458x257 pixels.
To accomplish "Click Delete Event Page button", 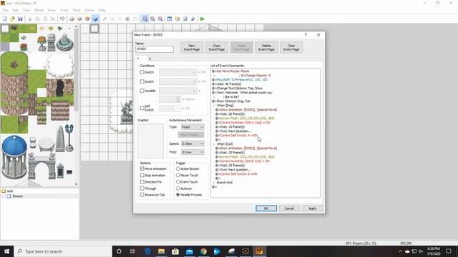I will 266,48.
